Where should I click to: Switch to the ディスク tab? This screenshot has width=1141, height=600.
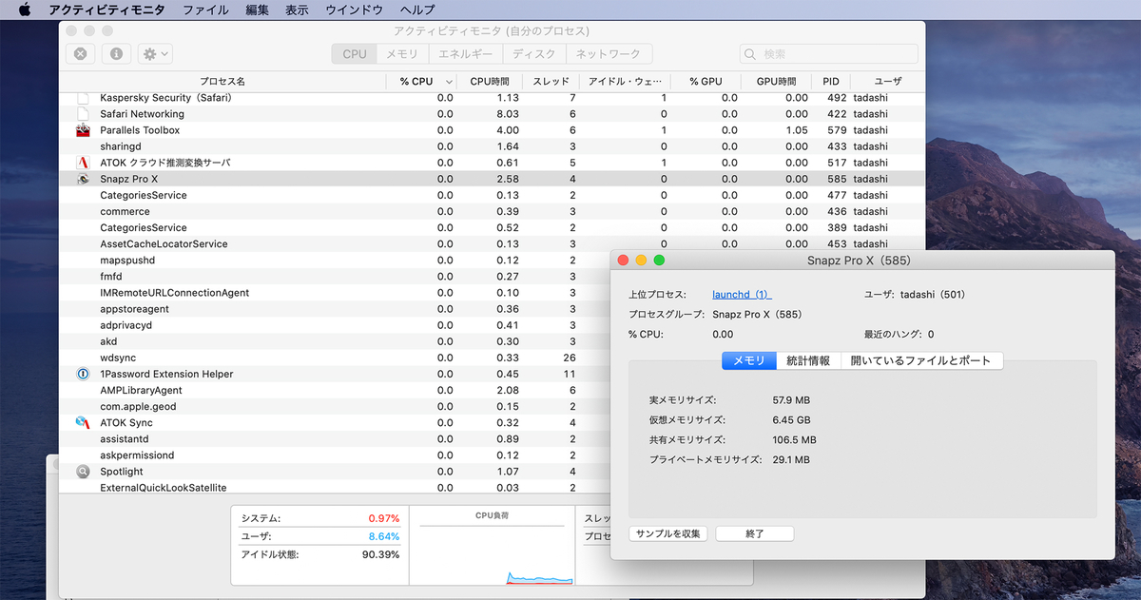pyautogui.click(x=534, y=54)
